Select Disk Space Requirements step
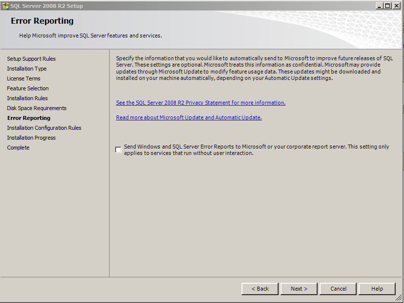404x303 pixels. [x=37, y=108]
